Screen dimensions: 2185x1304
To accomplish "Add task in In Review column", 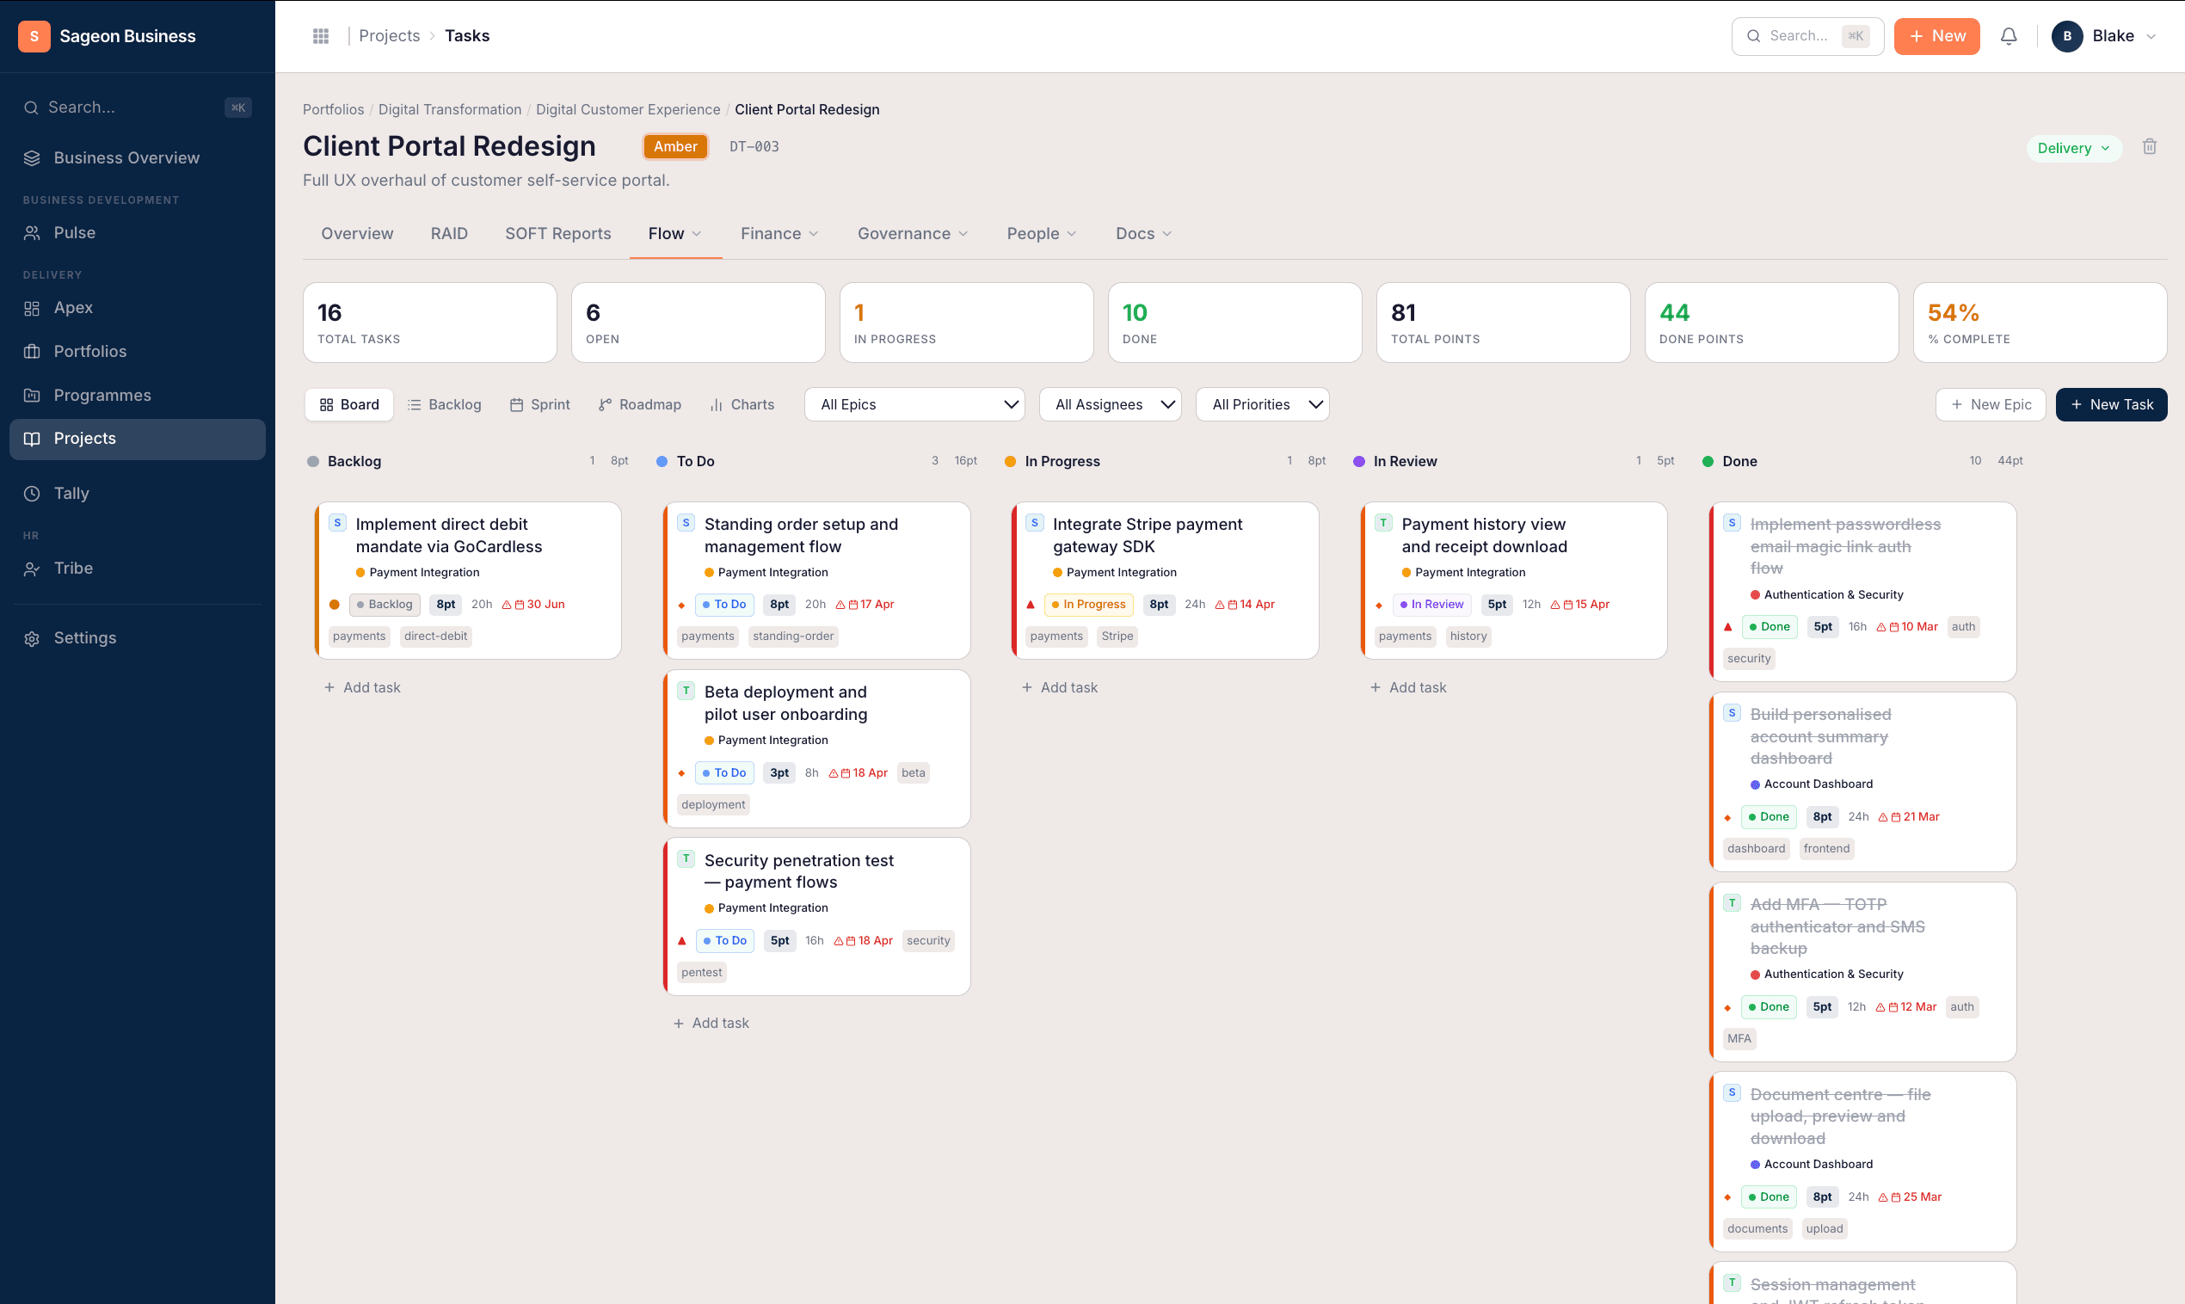I will [x=1408, y=688].
